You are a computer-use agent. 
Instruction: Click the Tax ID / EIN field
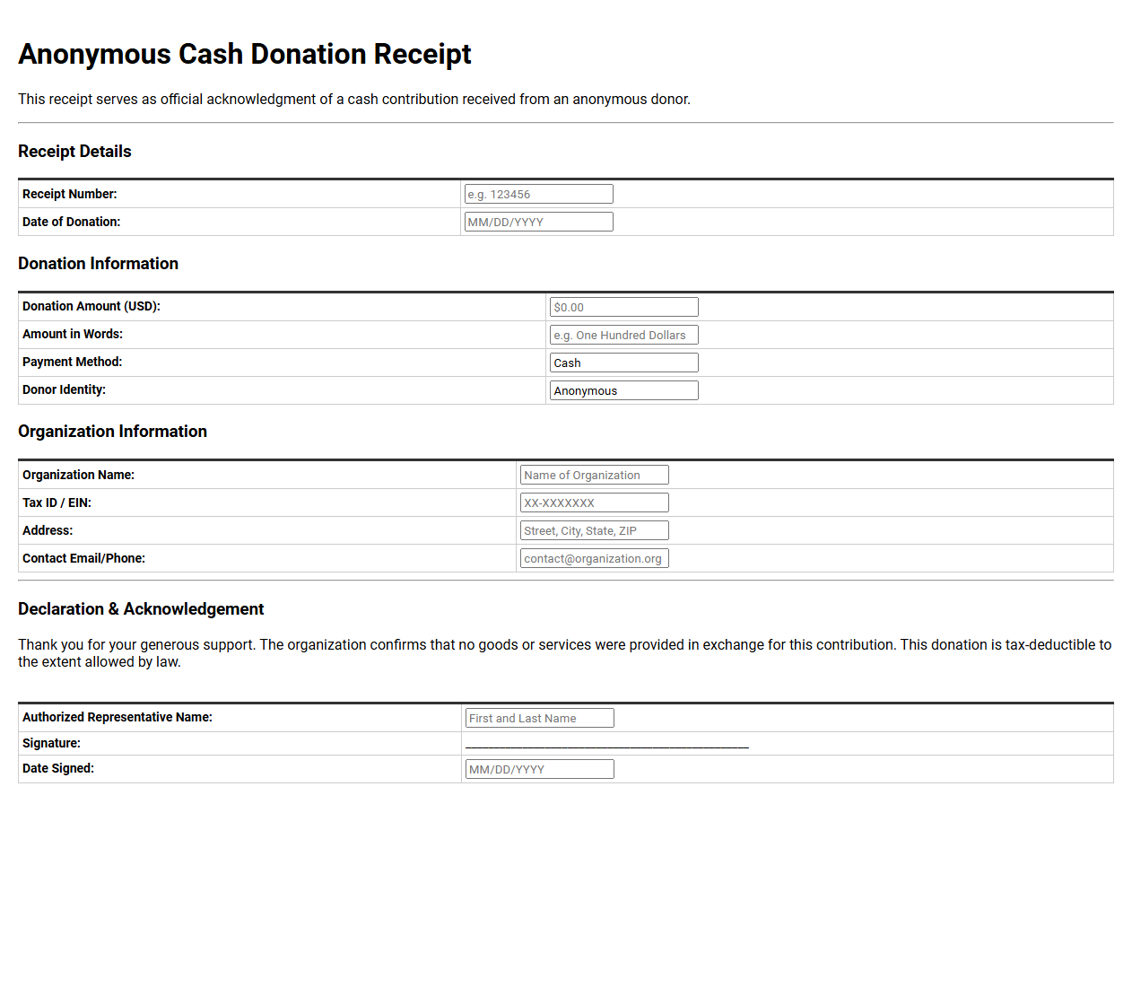(595, 502)
